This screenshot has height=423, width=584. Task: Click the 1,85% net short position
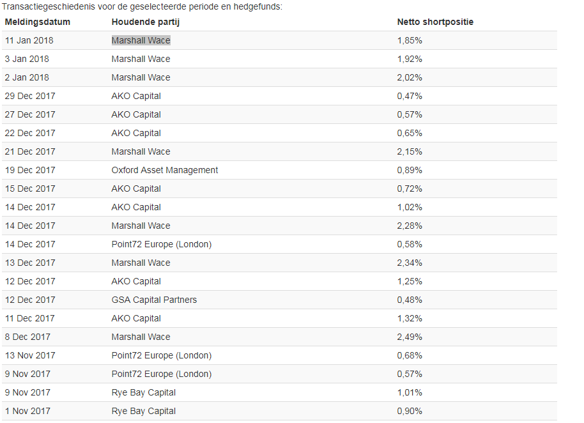pos(410,40)
